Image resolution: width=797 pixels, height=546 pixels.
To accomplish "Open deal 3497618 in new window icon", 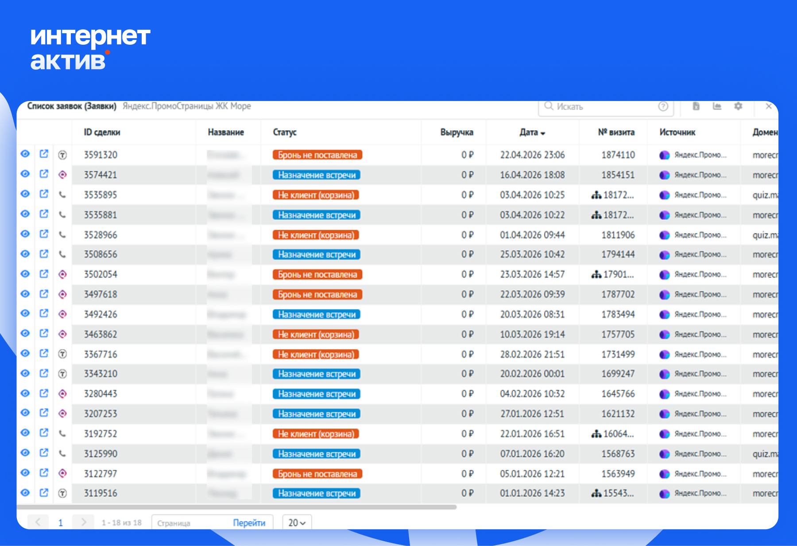I will coord(44,293).
